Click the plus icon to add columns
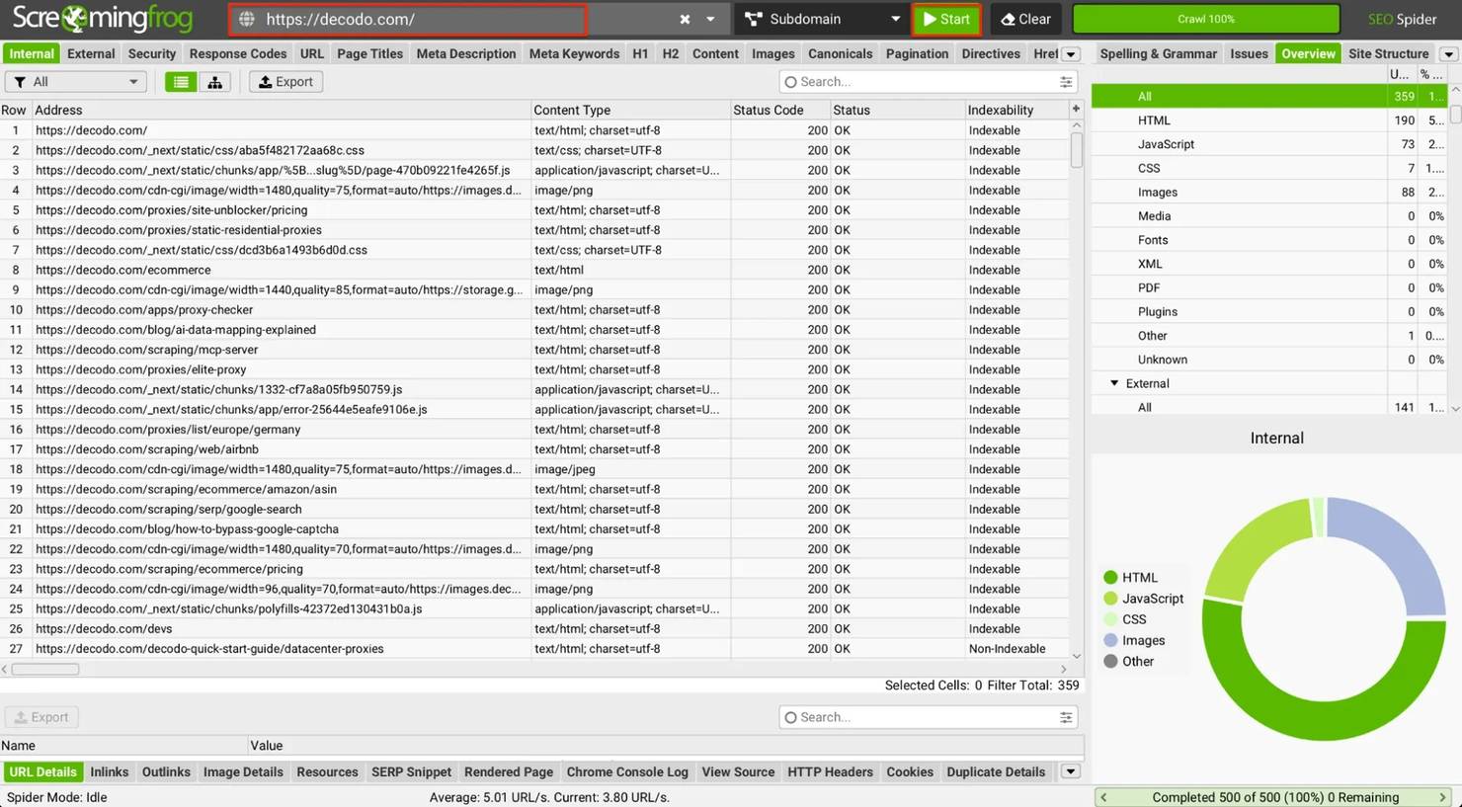Image resolution: width=1462 pixels, height=807 pixels. pyautogui.click(x=1076, y=109)
